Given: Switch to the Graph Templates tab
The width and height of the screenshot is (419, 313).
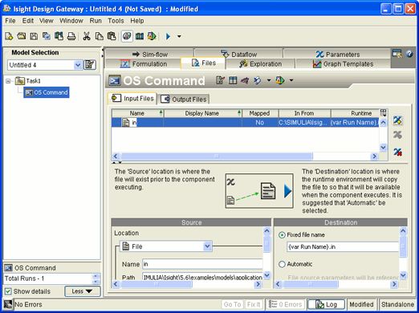Looking at the screenshot, I should tap(343, 64).
